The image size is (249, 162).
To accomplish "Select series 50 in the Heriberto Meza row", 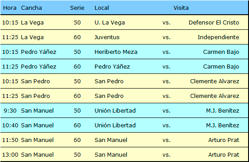I will pyautogui.click(x=77, y=52).
